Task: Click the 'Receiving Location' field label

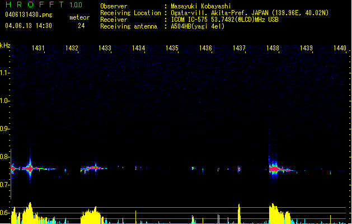Action: pyautogui.click(x=130, y=13)
